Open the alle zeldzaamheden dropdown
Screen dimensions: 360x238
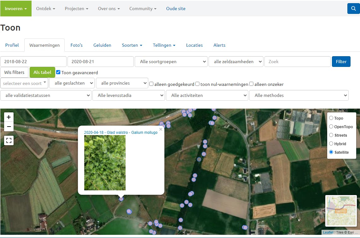(x=236, y=62)
